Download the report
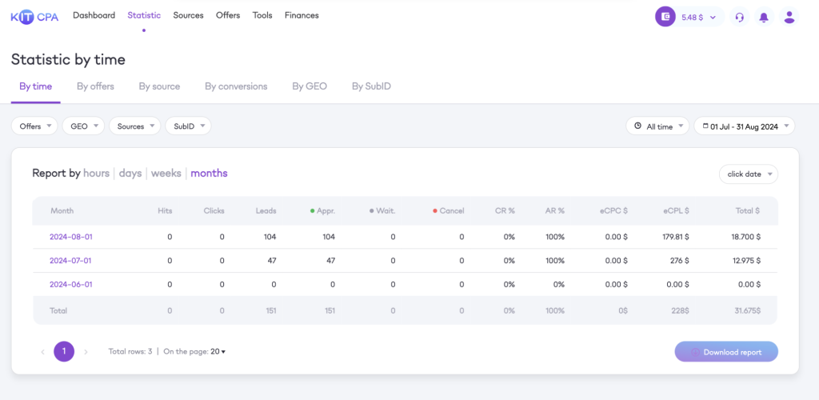This screenshot has width=819, height=400. pos(726,352)
